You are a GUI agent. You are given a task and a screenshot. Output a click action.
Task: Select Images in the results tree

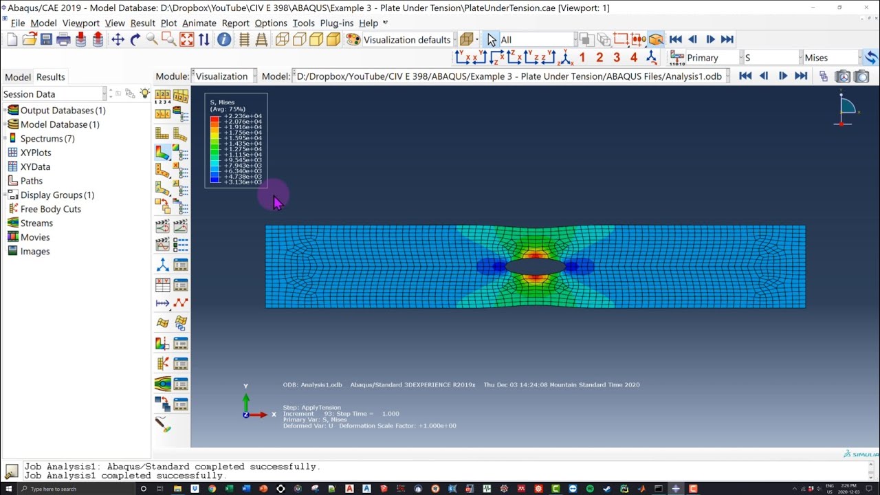tap(35, 252)
